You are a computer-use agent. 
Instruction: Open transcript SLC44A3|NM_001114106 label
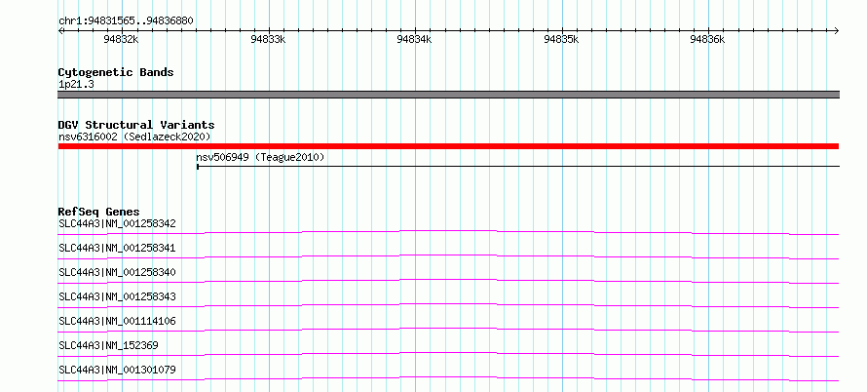(x=117, y=322)
